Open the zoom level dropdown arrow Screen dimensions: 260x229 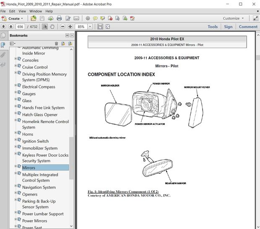[x=90, y=26]
